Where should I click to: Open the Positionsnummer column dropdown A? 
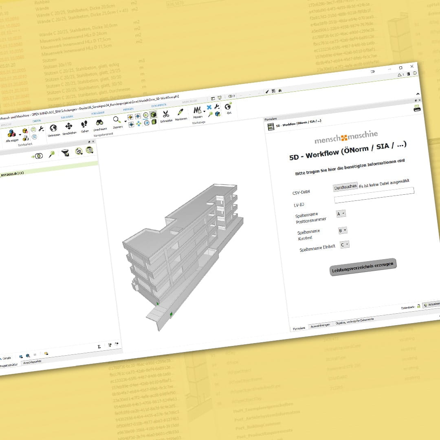click(341, 213)
